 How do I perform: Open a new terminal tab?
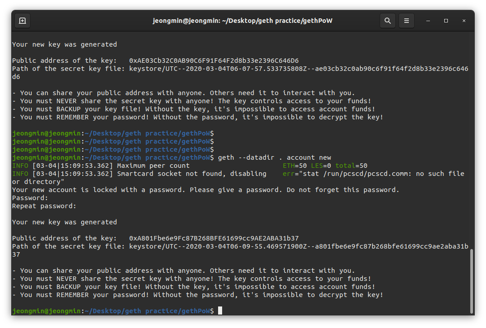tap(22, 21)
